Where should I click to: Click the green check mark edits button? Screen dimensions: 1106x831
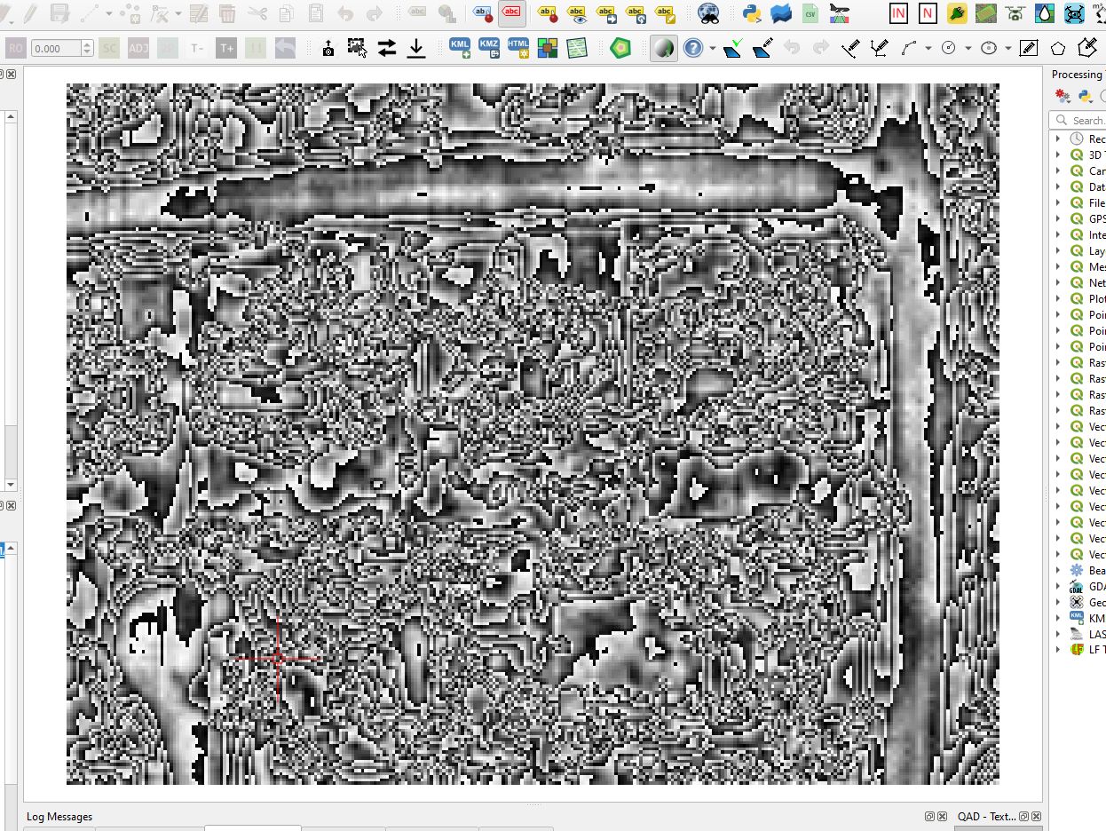(x=733, y=48)
